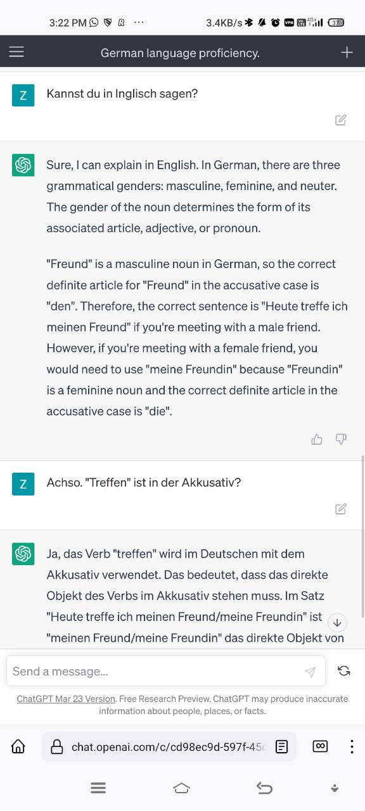Open the hamburger sidebar menu
365x811 pixels.
16,52
